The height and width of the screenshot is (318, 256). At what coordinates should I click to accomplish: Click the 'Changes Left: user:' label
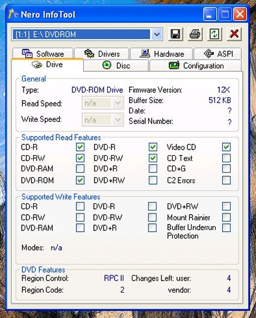161,278
